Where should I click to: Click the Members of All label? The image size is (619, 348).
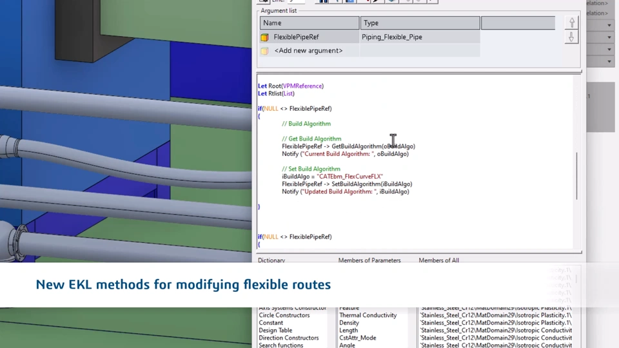point(438,260)
